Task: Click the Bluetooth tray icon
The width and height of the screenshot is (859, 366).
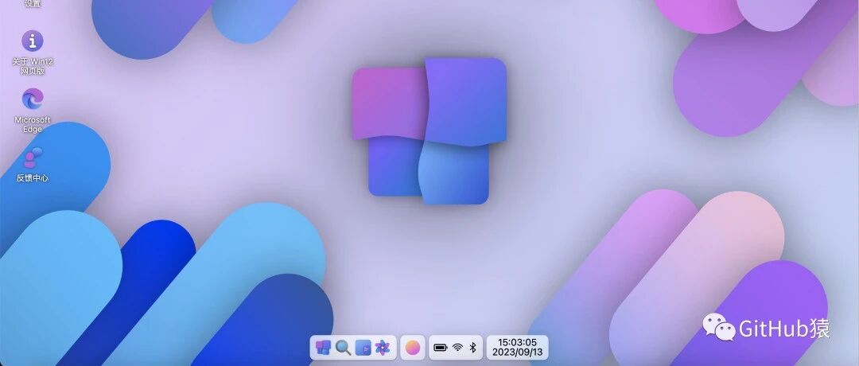Action: [473, 348]
